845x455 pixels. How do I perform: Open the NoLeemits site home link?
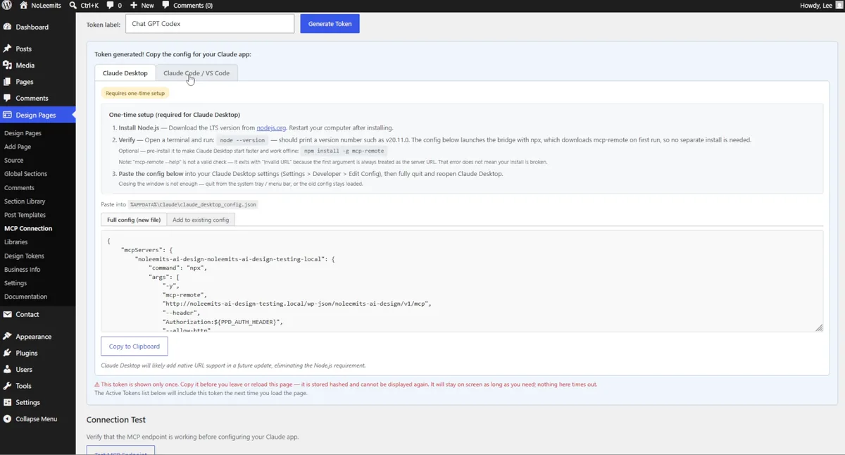pyautogui.click(x=39, y=5)
